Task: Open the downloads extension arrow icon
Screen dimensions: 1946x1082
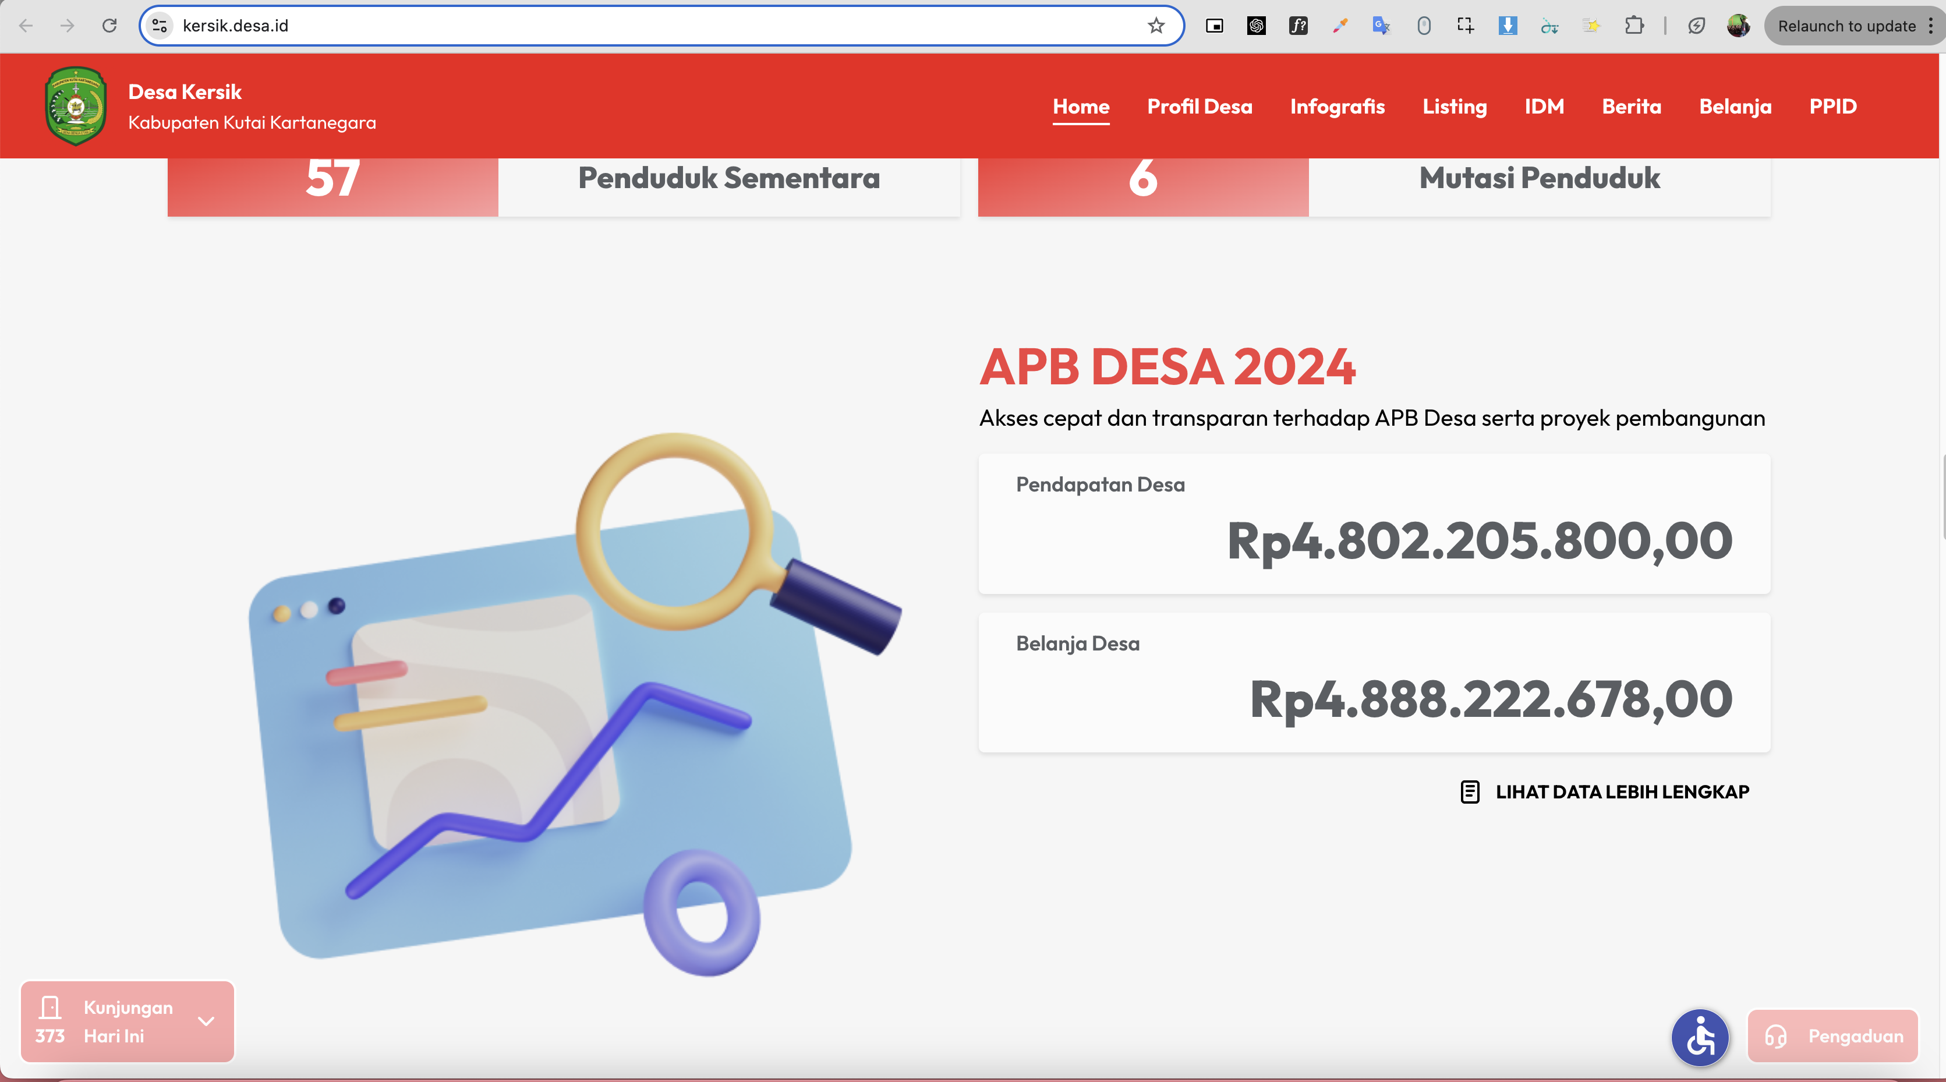Action: 1507,26
